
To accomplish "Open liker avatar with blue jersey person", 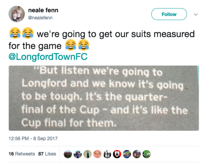I will click(78, 154).
